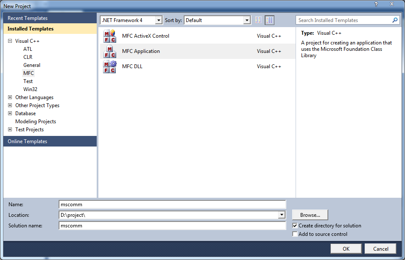Click the 'Other Languages' label

point(34,97)
